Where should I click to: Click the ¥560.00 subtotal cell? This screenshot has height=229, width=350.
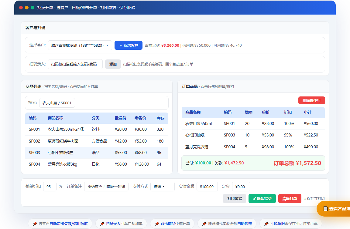tap(311, 124)
